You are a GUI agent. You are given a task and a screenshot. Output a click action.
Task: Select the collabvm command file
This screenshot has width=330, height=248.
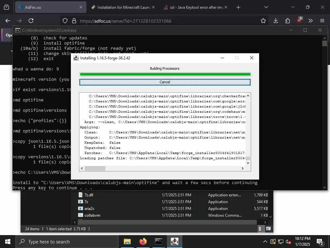point(92,215)
